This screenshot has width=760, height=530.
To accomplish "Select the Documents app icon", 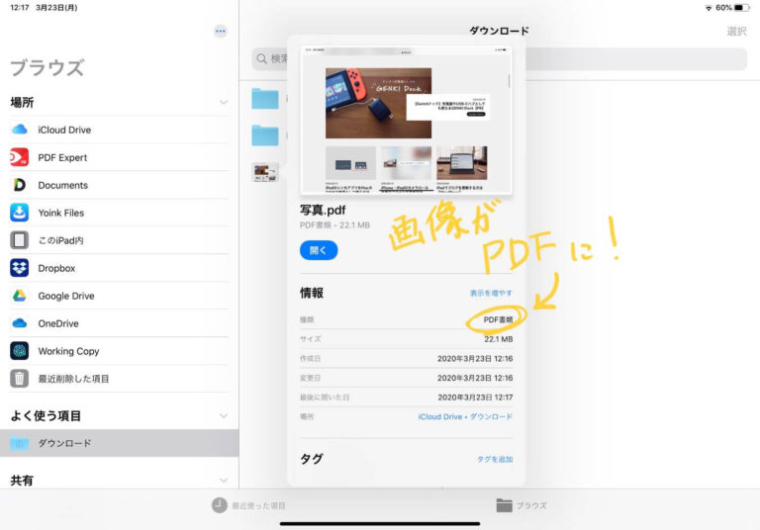I will 20,185.
